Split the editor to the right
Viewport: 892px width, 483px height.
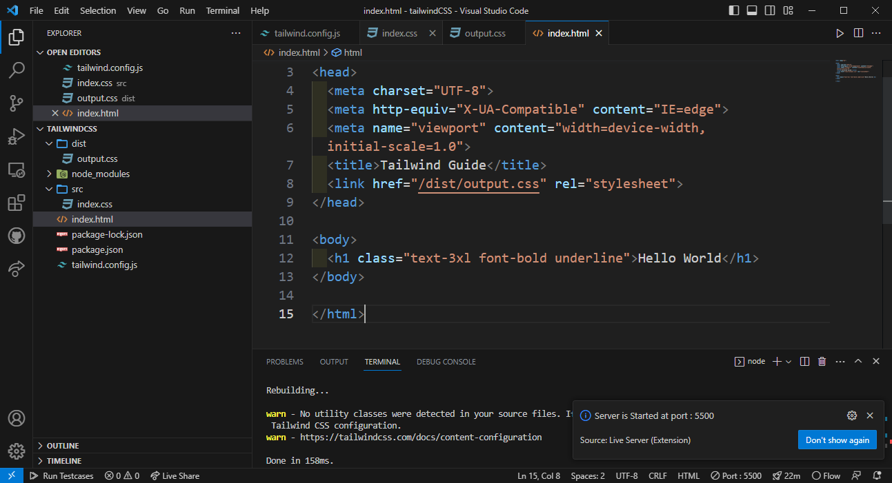858,33
